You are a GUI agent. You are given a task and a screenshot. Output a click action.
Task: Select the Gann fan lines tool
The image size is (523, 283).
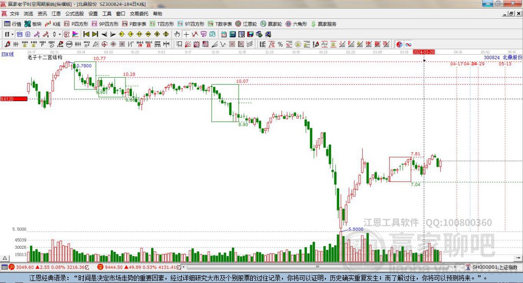pyautogui.click(x=187, y=44)
